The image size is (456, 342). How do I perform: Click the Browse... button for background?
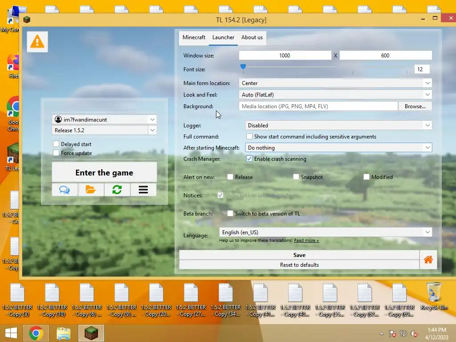[x=415, y=106]
